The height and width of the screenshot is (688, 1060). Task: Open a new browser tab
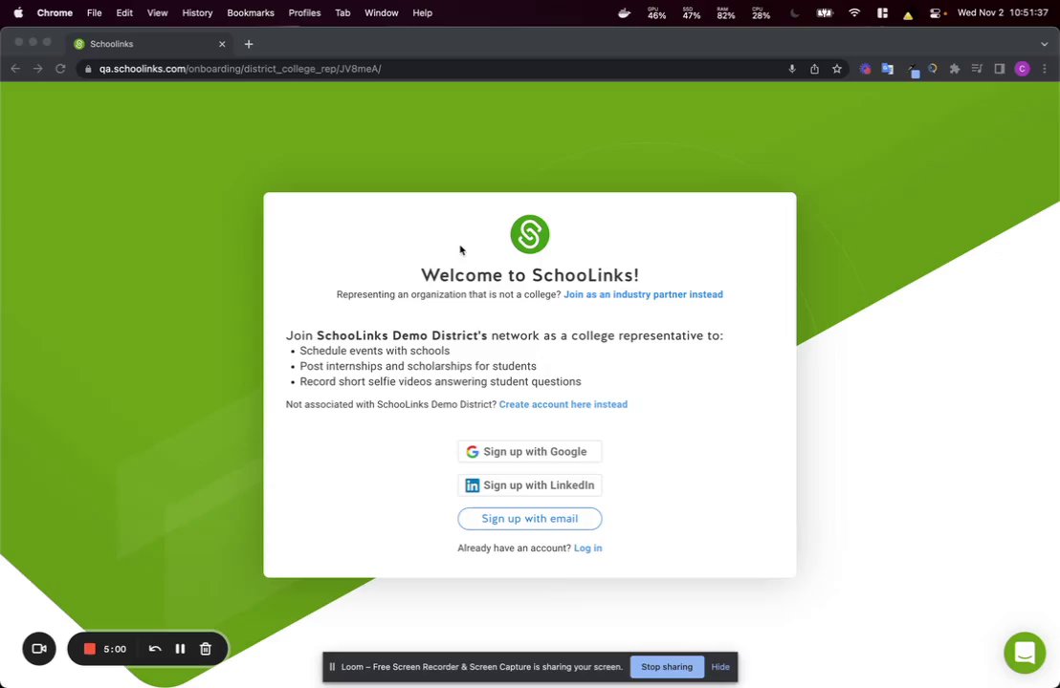point(249,44)
